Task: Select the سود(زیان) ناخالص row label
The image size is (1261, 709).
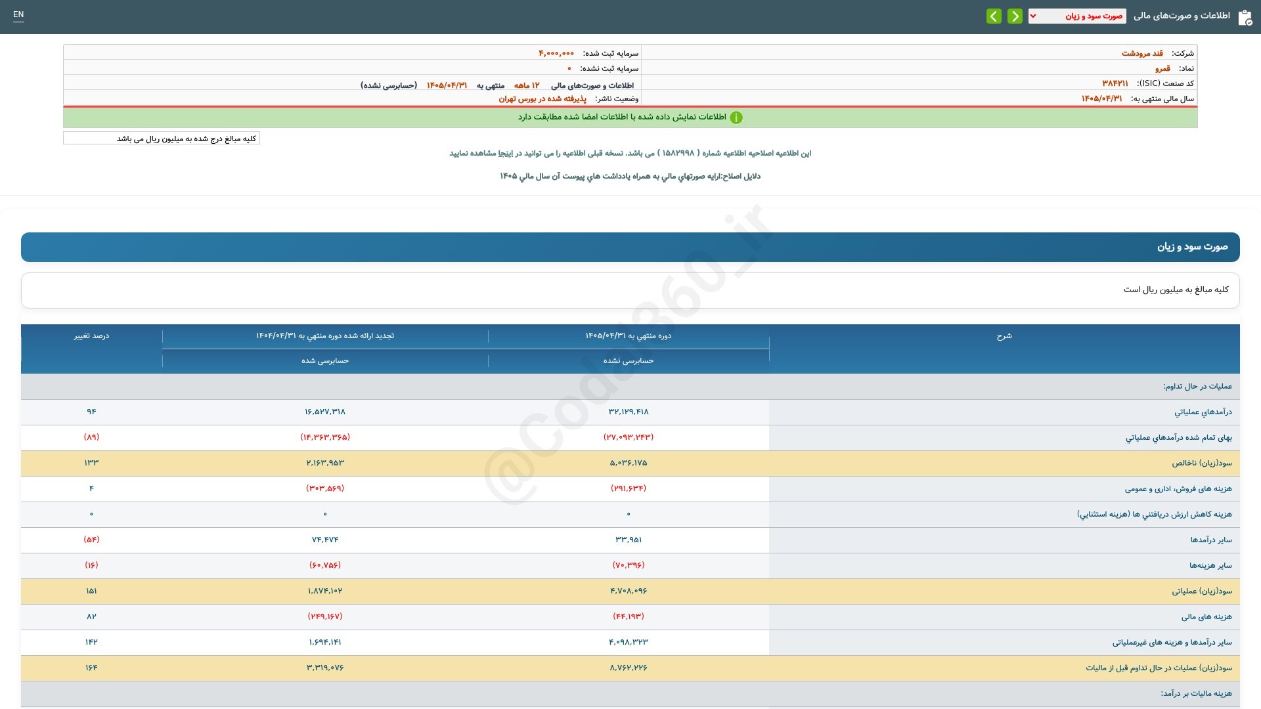Action: (1202, 463)
